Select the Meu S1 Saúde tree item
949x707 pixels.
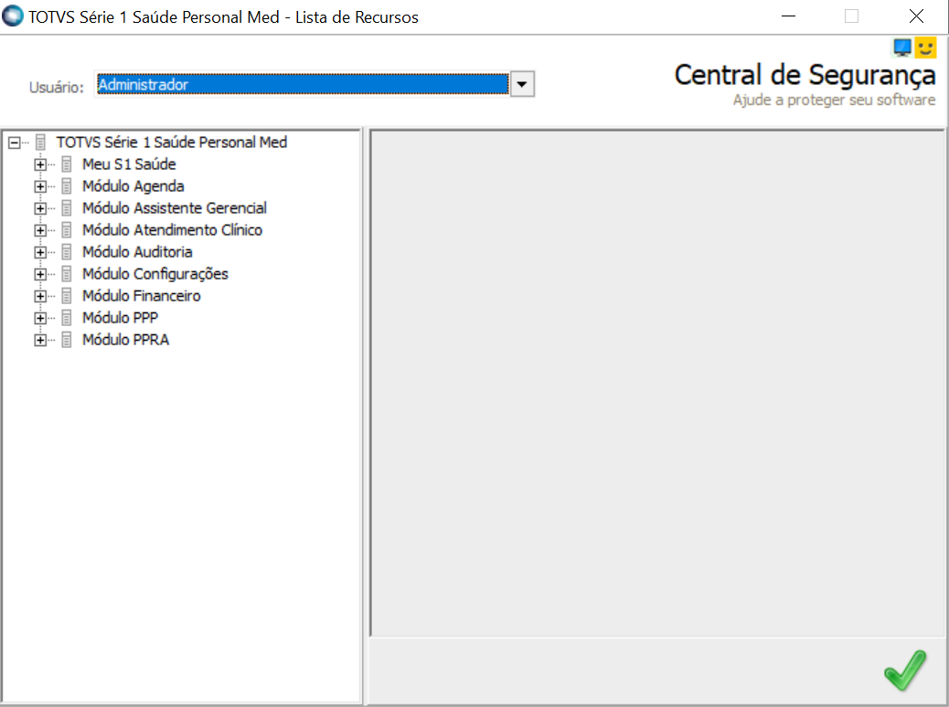pos(129,164)
